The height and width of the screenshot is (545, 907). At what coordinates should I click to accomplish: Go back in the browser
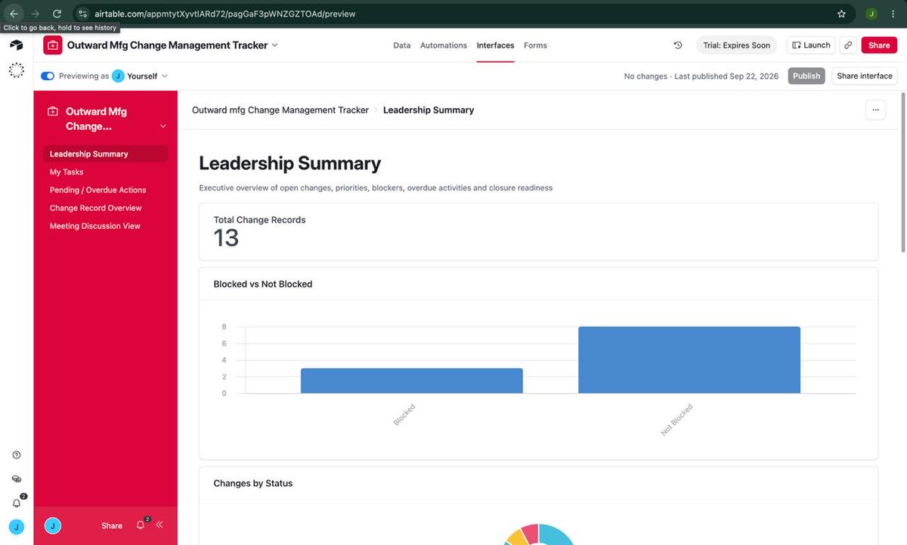click(x=14, y=14)
